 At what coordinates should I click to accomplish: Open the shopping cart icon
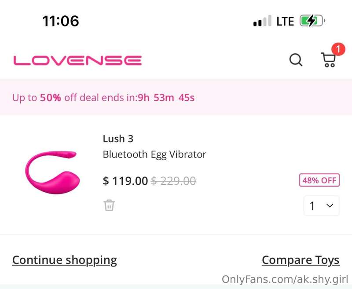pyautogui.click(x=328, y=60)
